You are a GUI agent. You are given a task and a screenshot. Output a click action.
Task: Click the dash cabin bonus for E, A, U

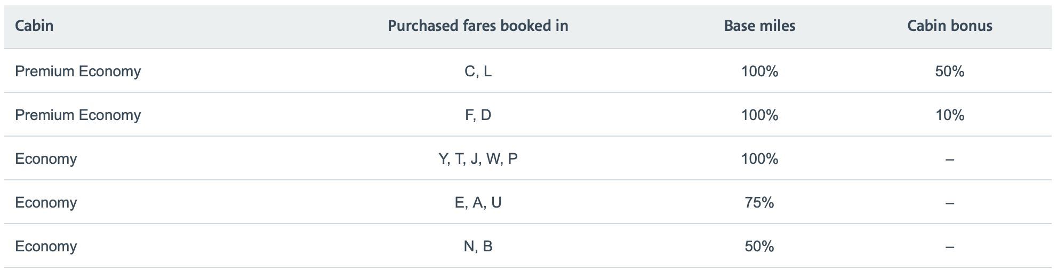949,203
